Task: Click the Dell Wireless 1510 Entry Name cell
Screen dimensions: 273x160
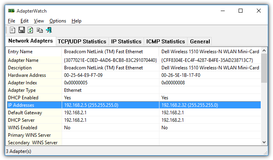Action: click(210, 52)
